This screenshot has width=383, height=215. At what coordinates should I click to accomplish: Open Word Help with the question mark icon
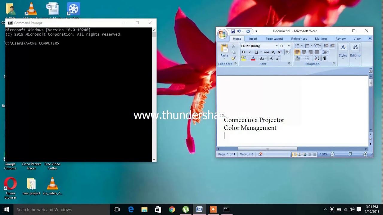click(370, 38)
